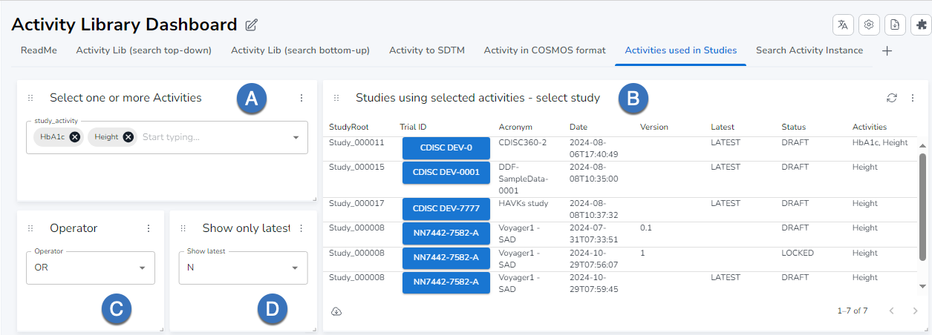Screen dimensions: 932x335
Task: Click Trial ID column header
Action: click(413, 127)
